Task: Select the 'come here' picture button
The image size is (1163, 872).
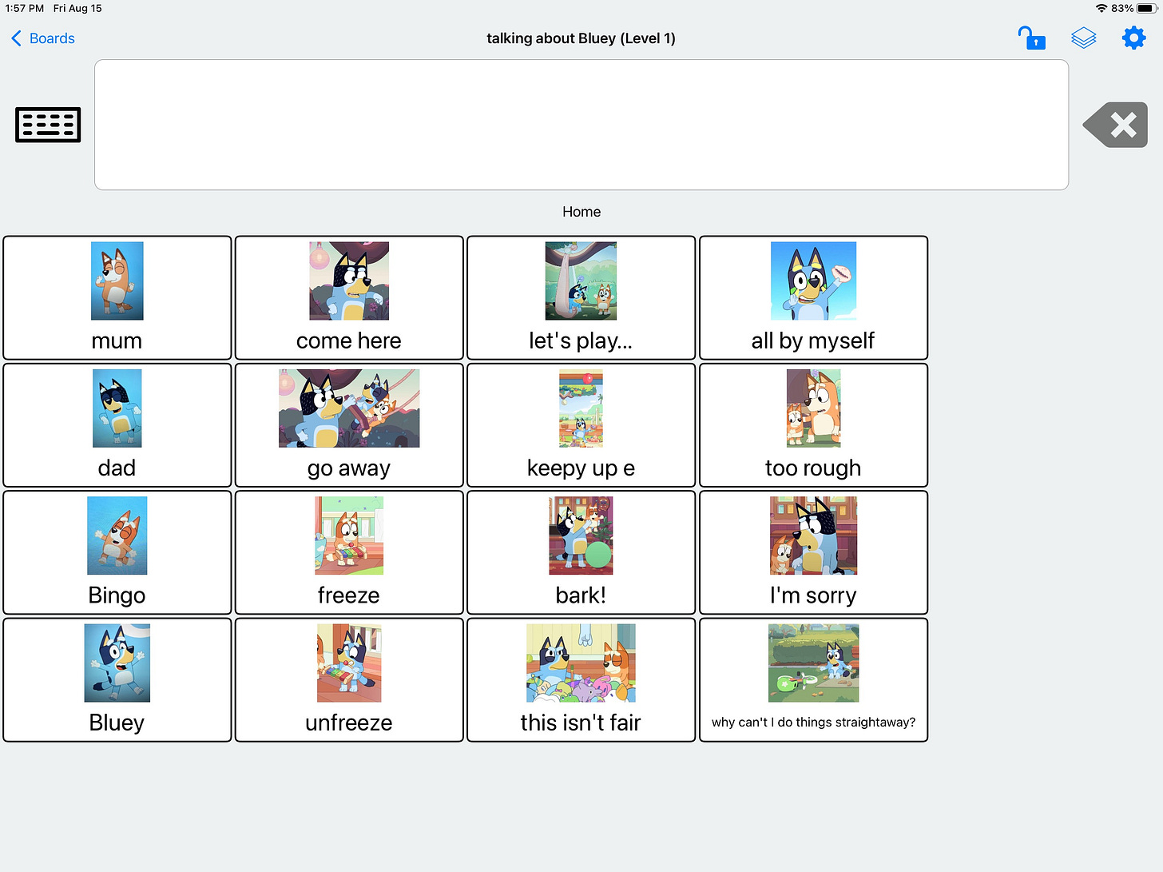Action: [349, 297]
